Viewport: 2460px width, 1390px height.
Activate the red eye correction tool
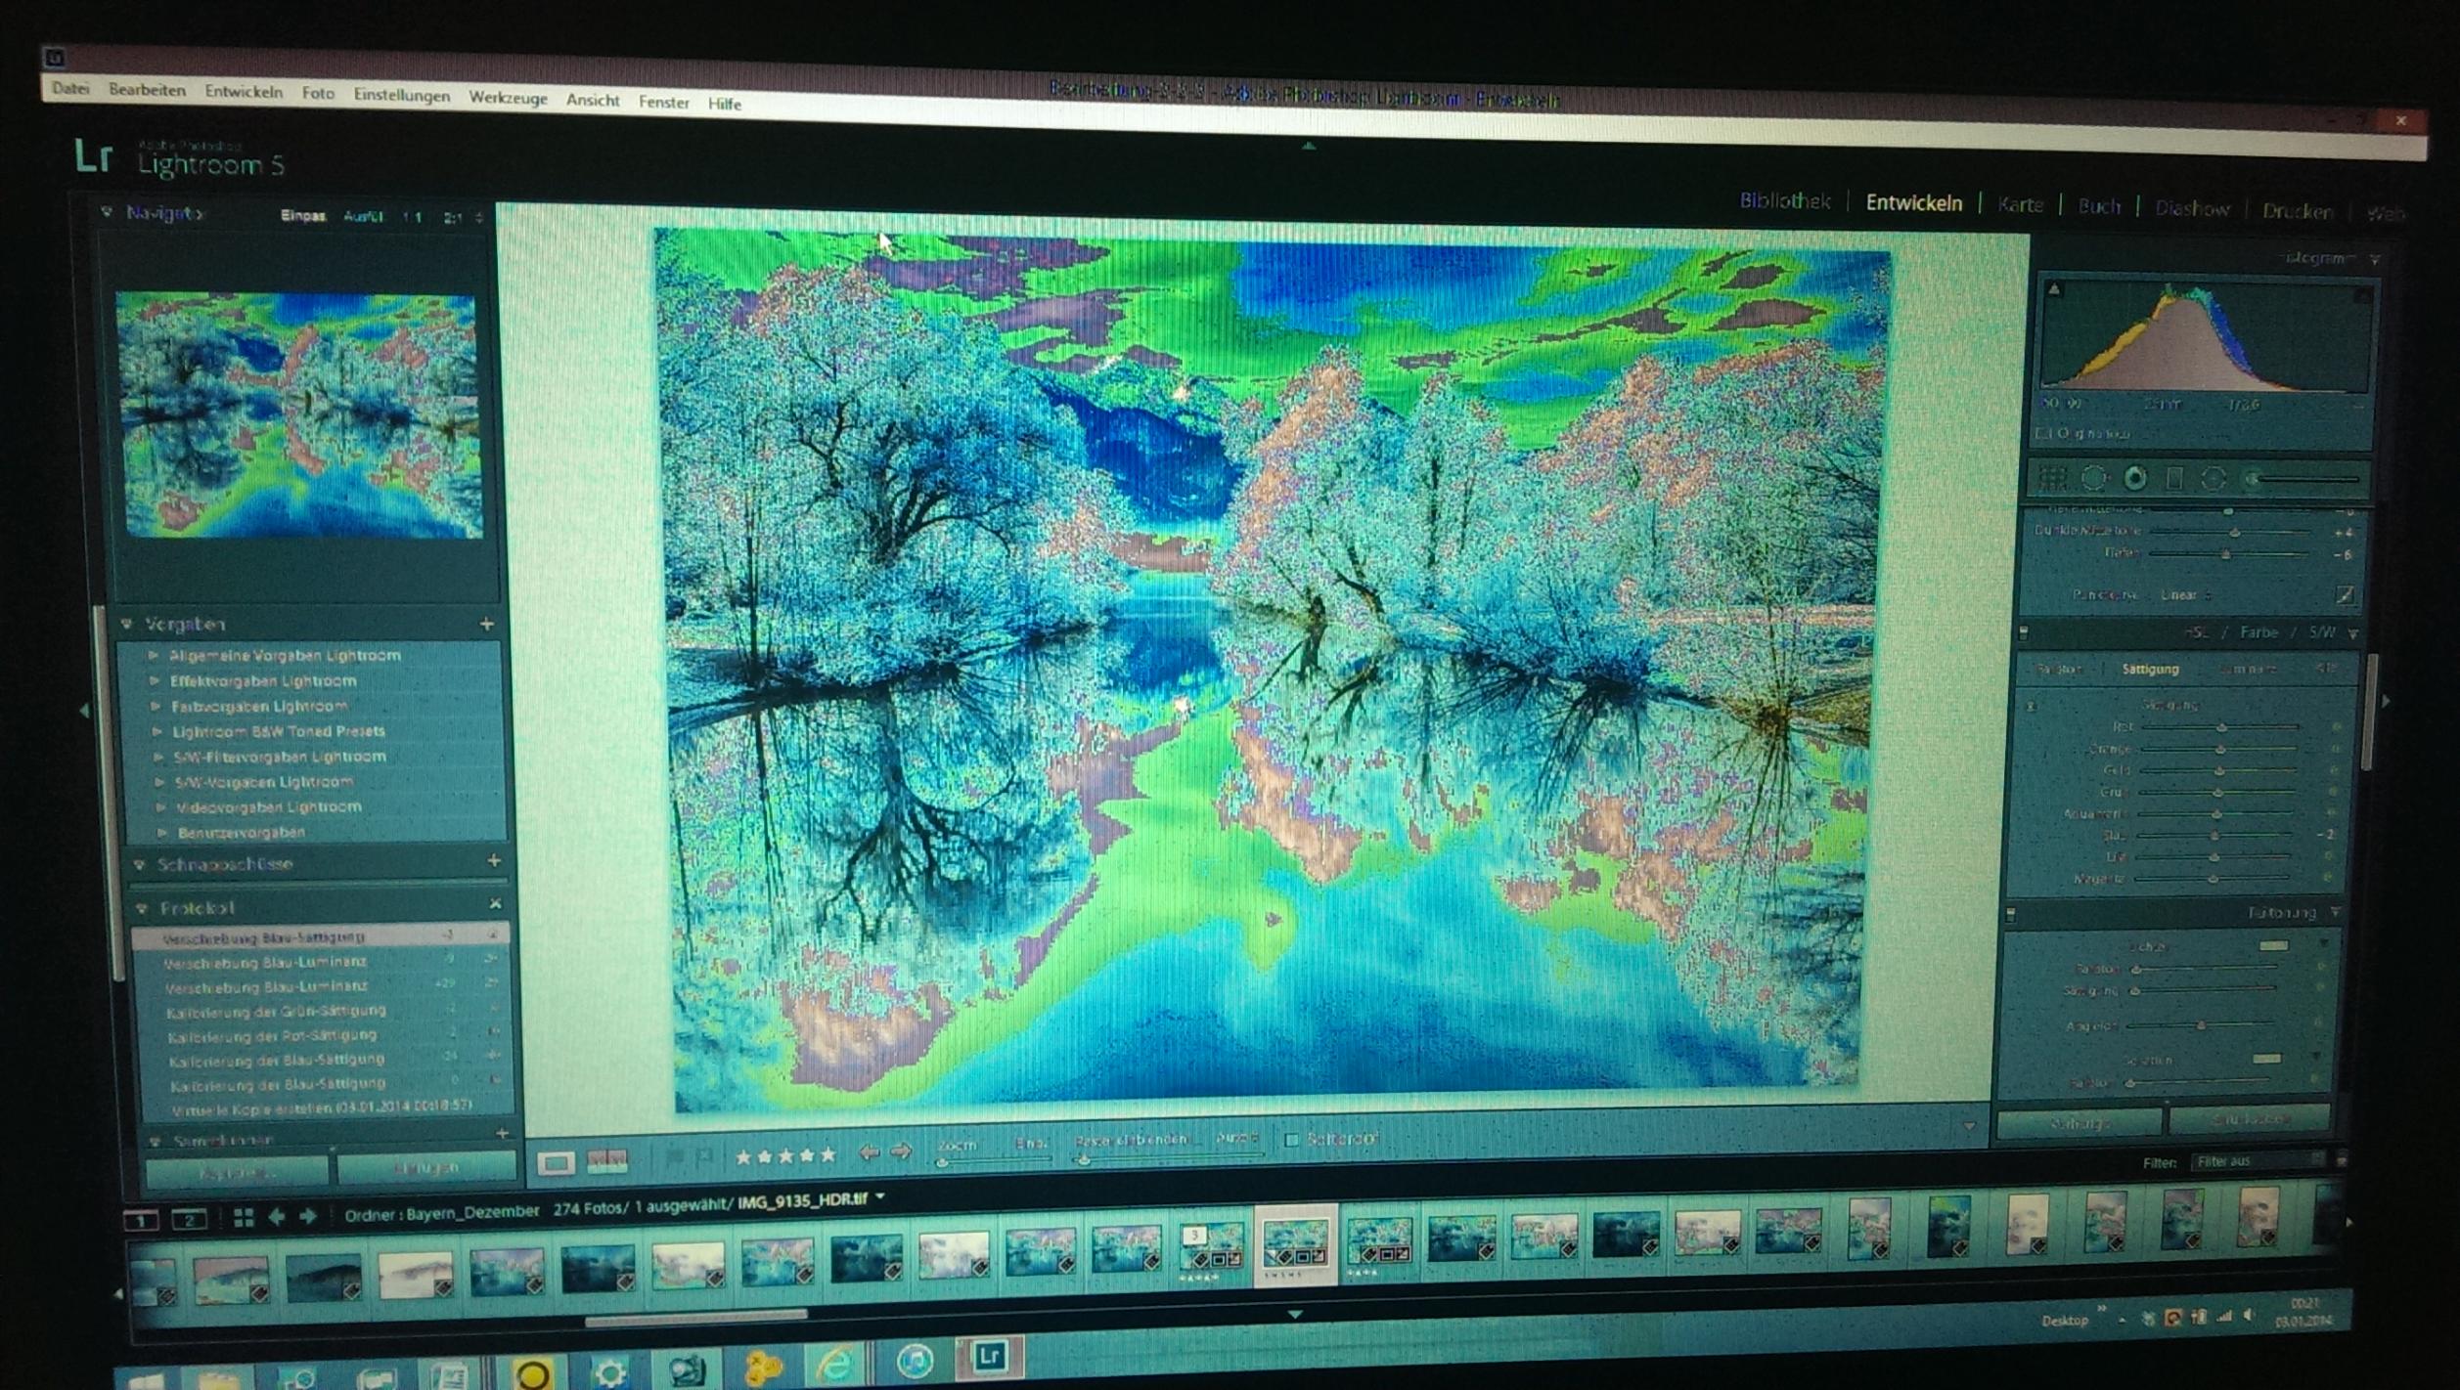tap(2134, 478)
